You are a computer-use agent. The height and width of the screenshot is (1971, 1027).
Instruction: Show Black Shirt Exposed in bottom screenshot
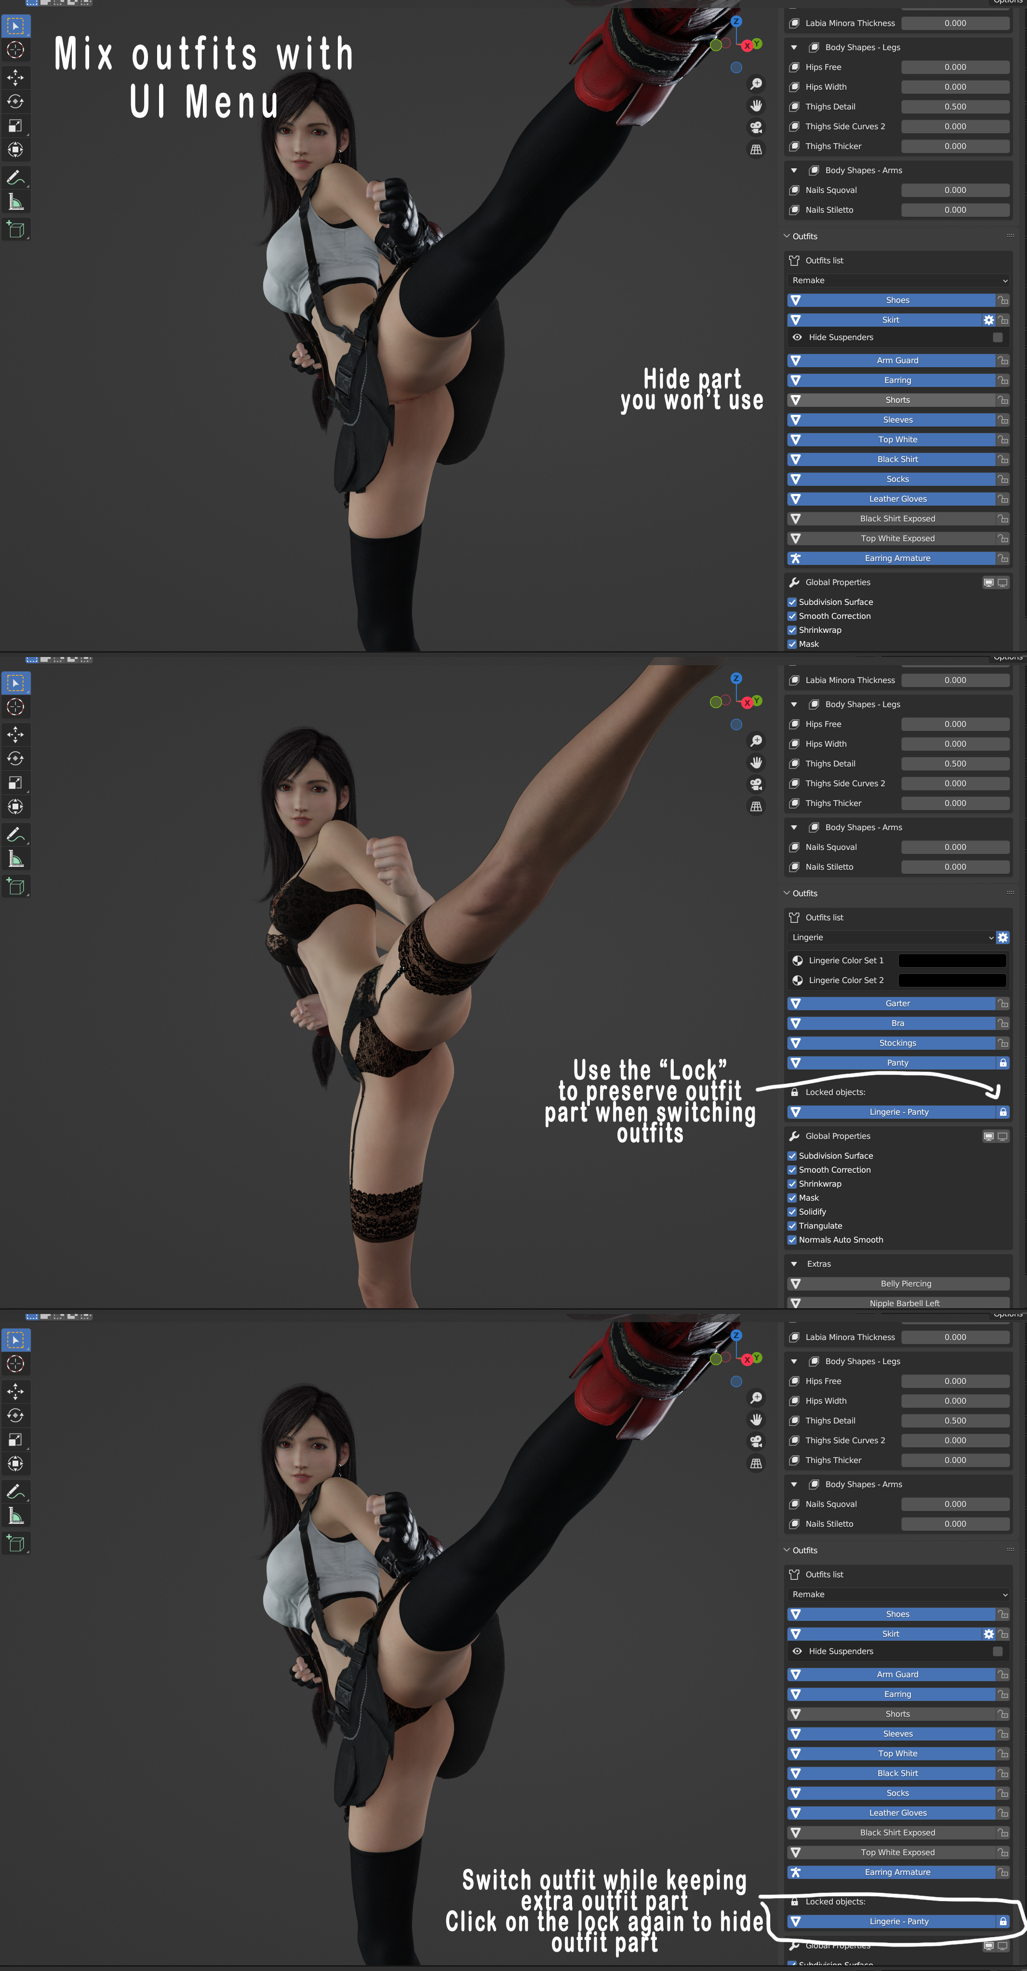coord(891,1833)
